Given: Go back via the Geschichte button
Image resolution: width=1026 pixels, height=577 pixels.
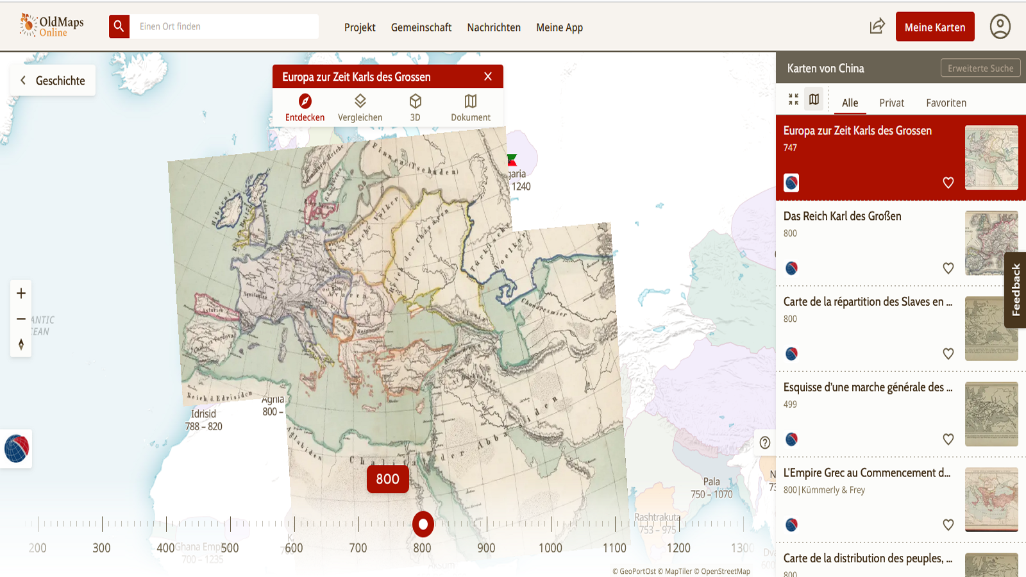Looking at the screenshot, I should (53, 80).
